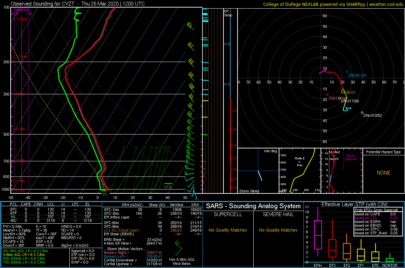Click the Eff Shear (EBWD) row label
Viewport: 405px width, 268px height.
(x=118, y=234)
